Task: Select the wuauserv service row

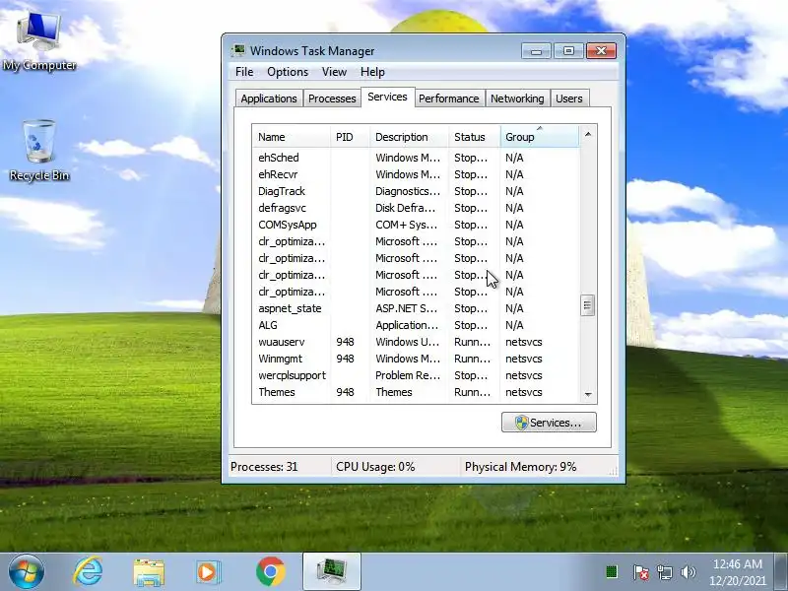Action: tap(416, 342)
